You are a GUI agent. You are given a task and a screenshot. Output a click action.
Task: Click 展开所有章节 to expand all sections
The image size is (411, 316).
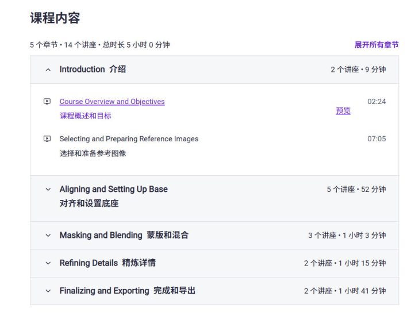377,45
